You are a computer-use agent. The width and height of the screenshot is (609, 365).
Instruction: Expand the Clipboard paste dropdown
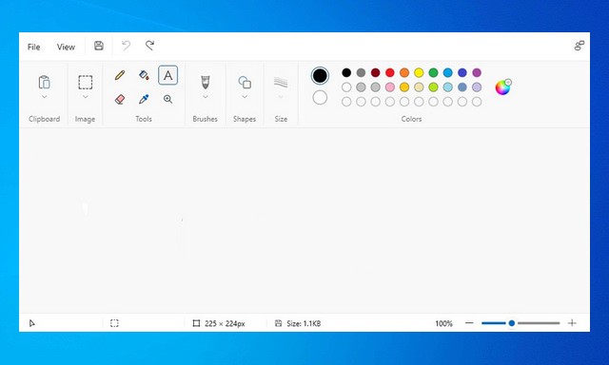click(x=45, y=97)
